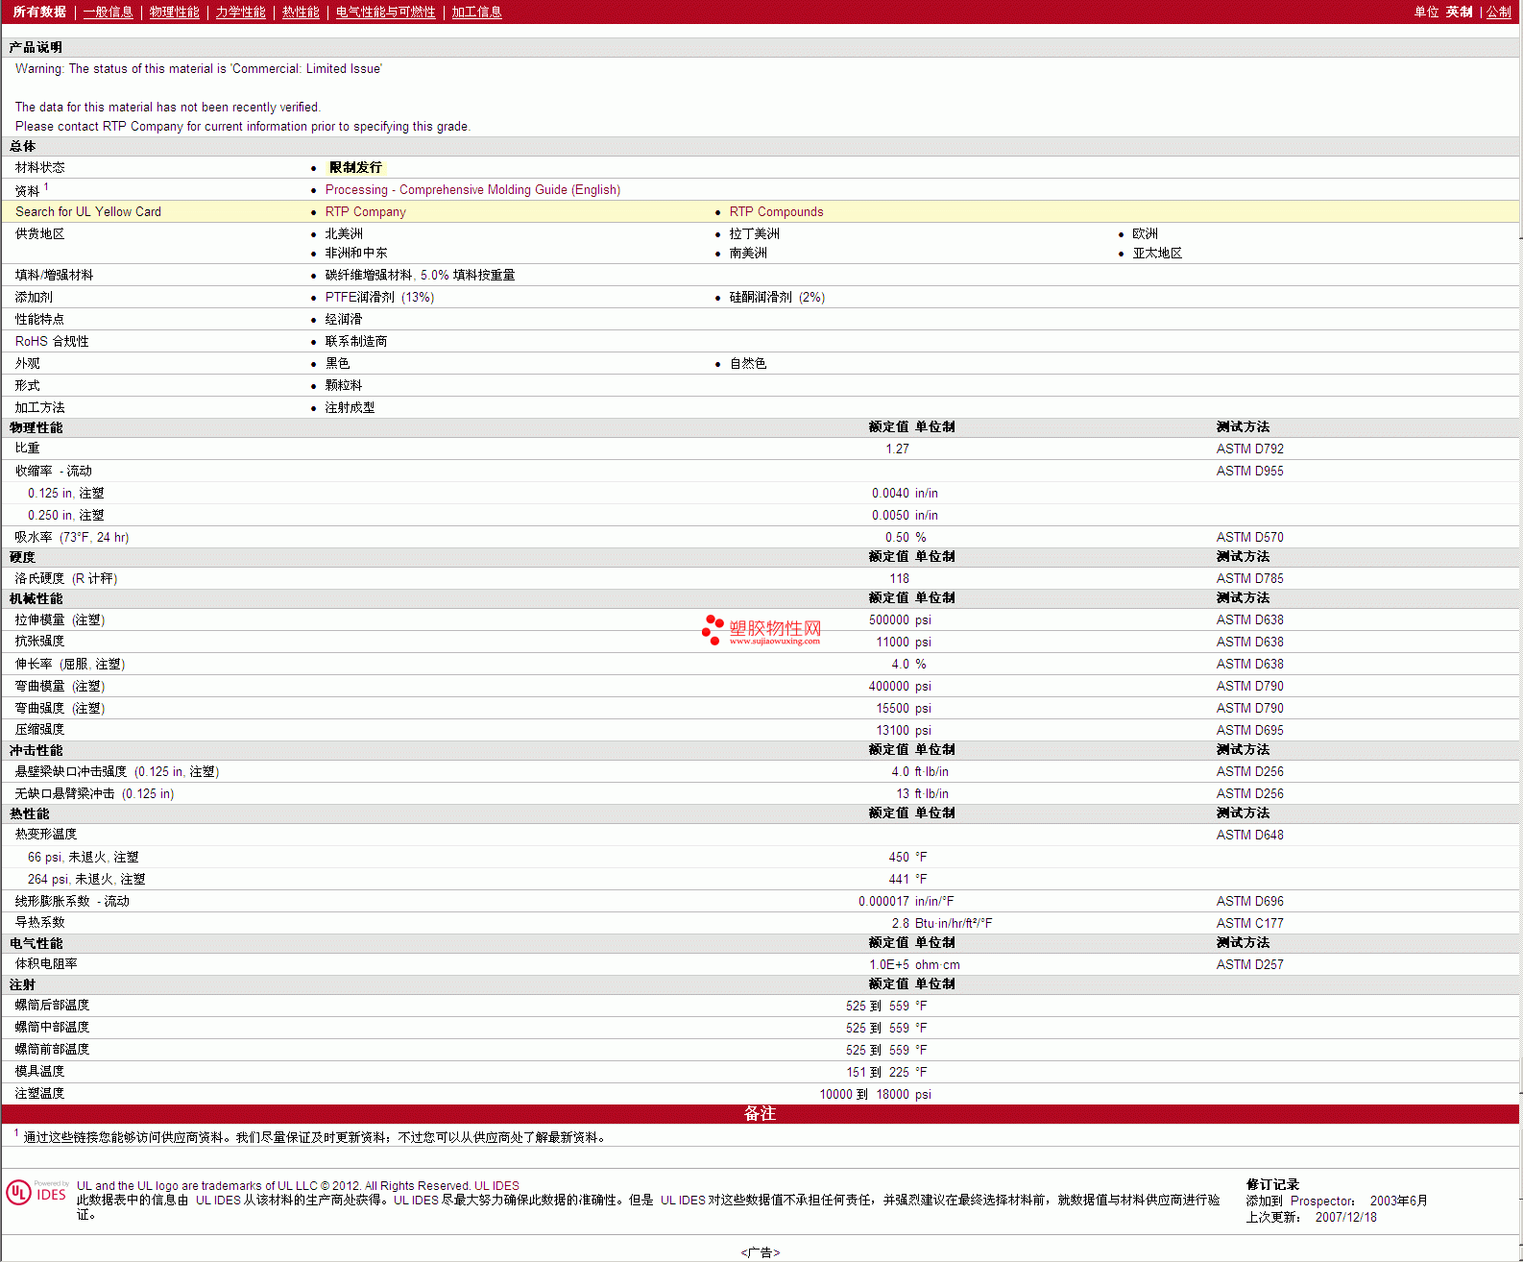Screen dimensions: 1523x1262
Task: Go to the 力学性能 tab
Action: coord(240,12)
